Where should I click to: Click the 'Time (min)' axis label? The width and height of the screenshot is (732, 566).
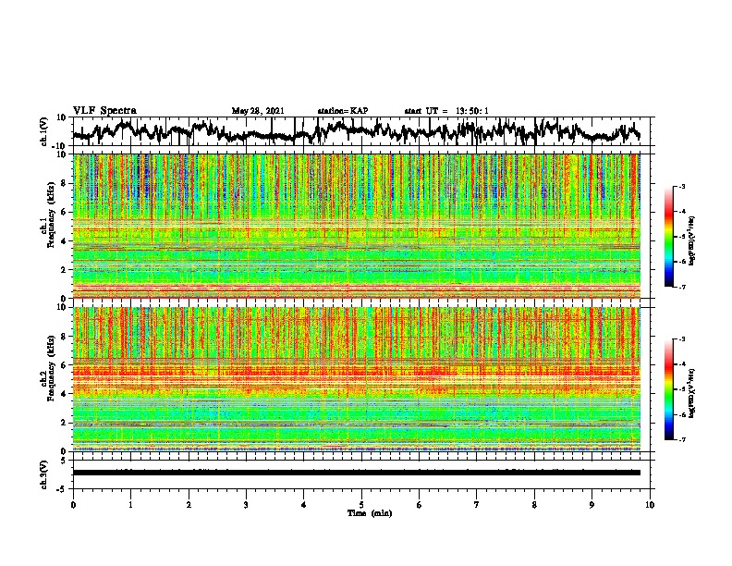(370, 513)
